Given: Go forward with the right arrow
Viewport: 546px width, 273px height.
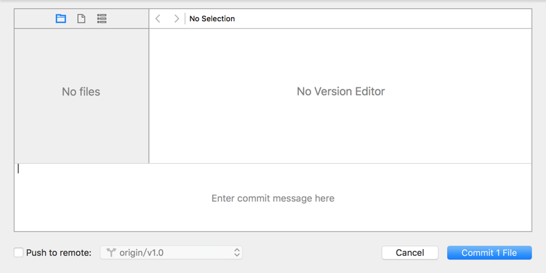Looking at the screenshot, I should point(177,19).
